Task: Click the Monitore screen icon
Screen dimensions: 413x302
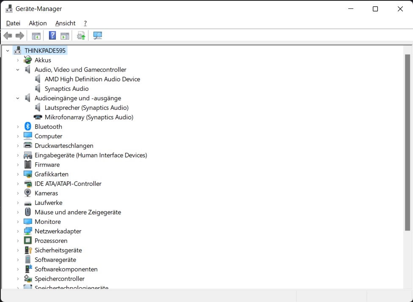Action: (28, 222)
